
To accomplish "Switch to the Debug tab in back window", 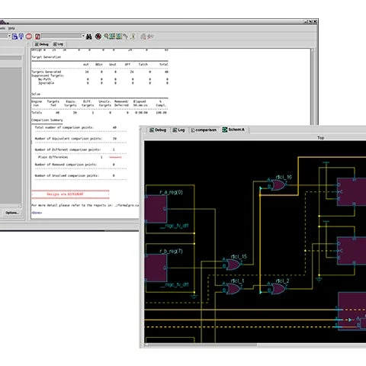I will pos(41,44).
